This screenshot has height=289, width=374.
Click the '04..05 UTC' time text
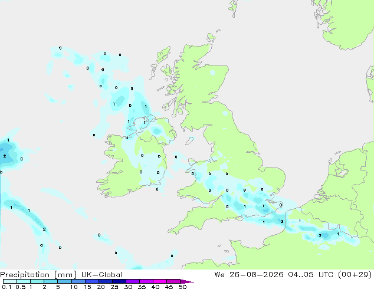(x=310, y=275)
